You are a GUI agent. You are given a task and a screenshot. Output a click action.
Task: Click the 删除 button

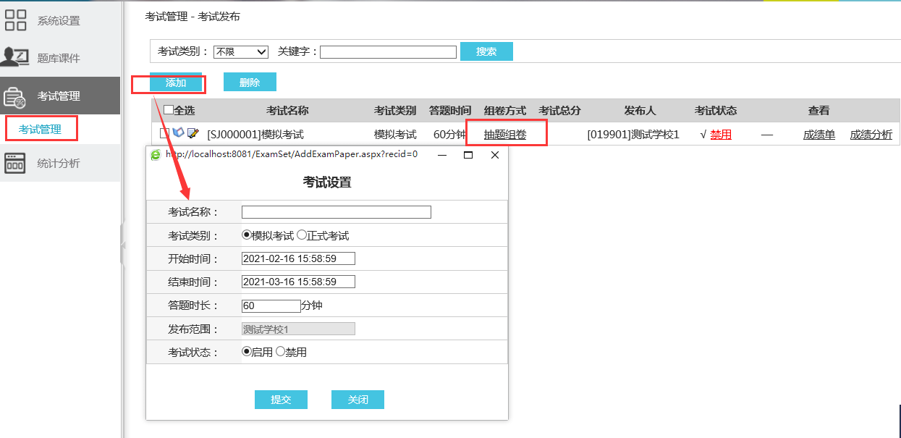coord(250,83)
